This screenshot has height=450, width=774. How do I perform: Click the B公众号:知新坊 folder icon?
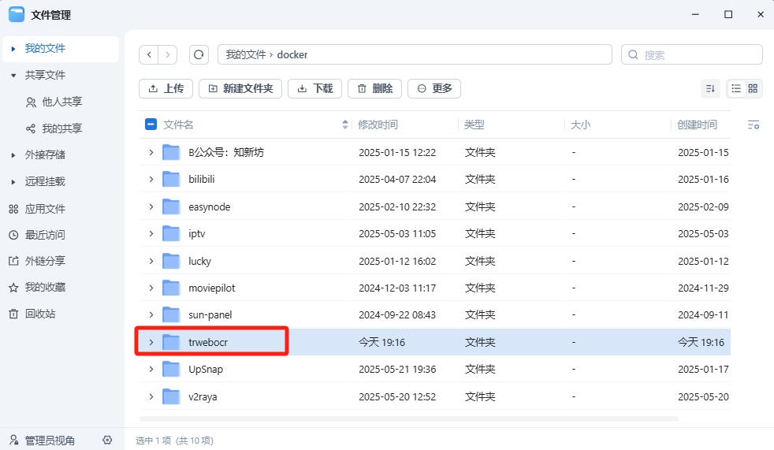click(171, 152)
